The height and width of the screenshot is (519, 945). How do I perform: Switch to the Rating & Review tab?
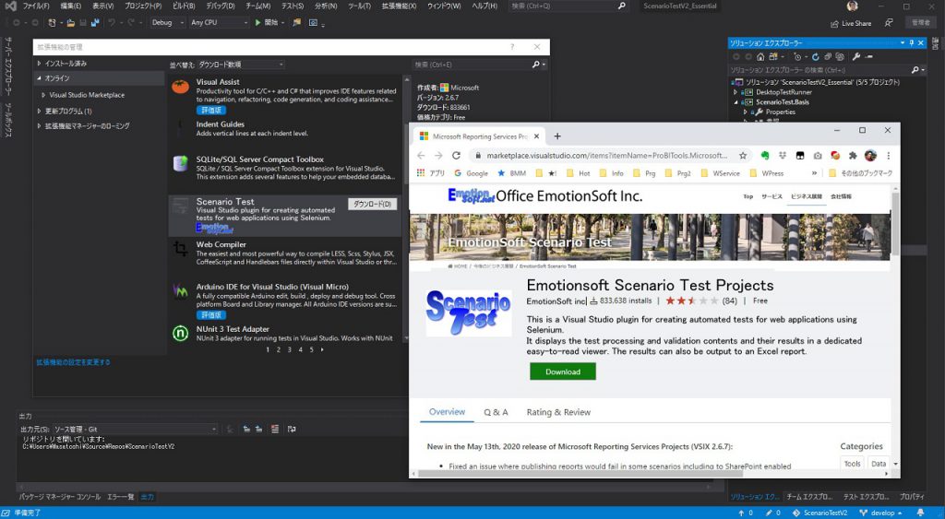click(x=558, y=412)
